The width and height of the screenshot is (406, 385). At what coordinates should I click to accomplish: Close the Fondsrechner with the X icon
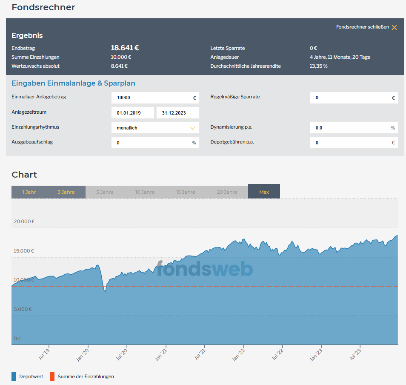(394, 27)
